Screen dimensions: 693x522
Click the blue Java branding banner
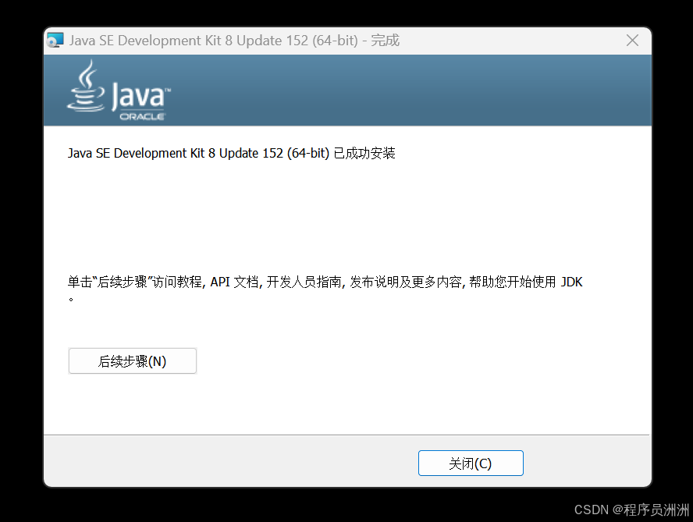[390, 90]
